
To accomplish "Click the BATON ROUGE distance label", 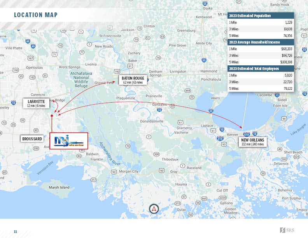I will (133, 80).
